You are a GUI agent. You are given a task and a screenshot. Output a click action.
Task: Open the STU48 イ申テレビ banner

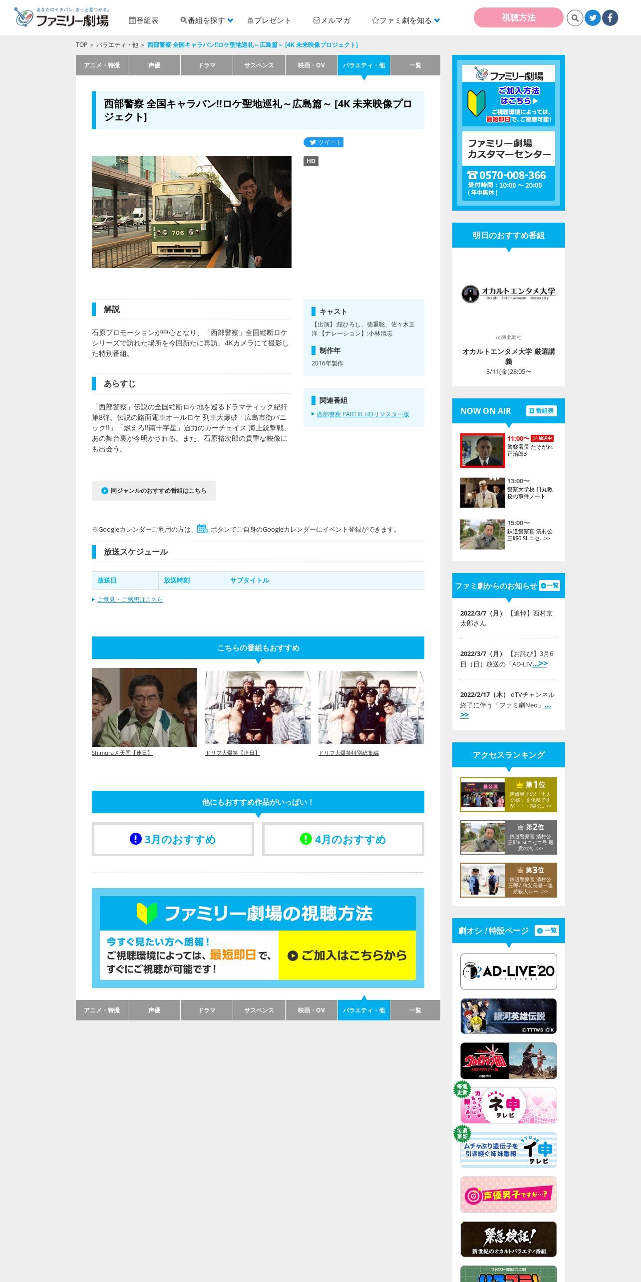pyautogui.click(x=509, y=1150)
